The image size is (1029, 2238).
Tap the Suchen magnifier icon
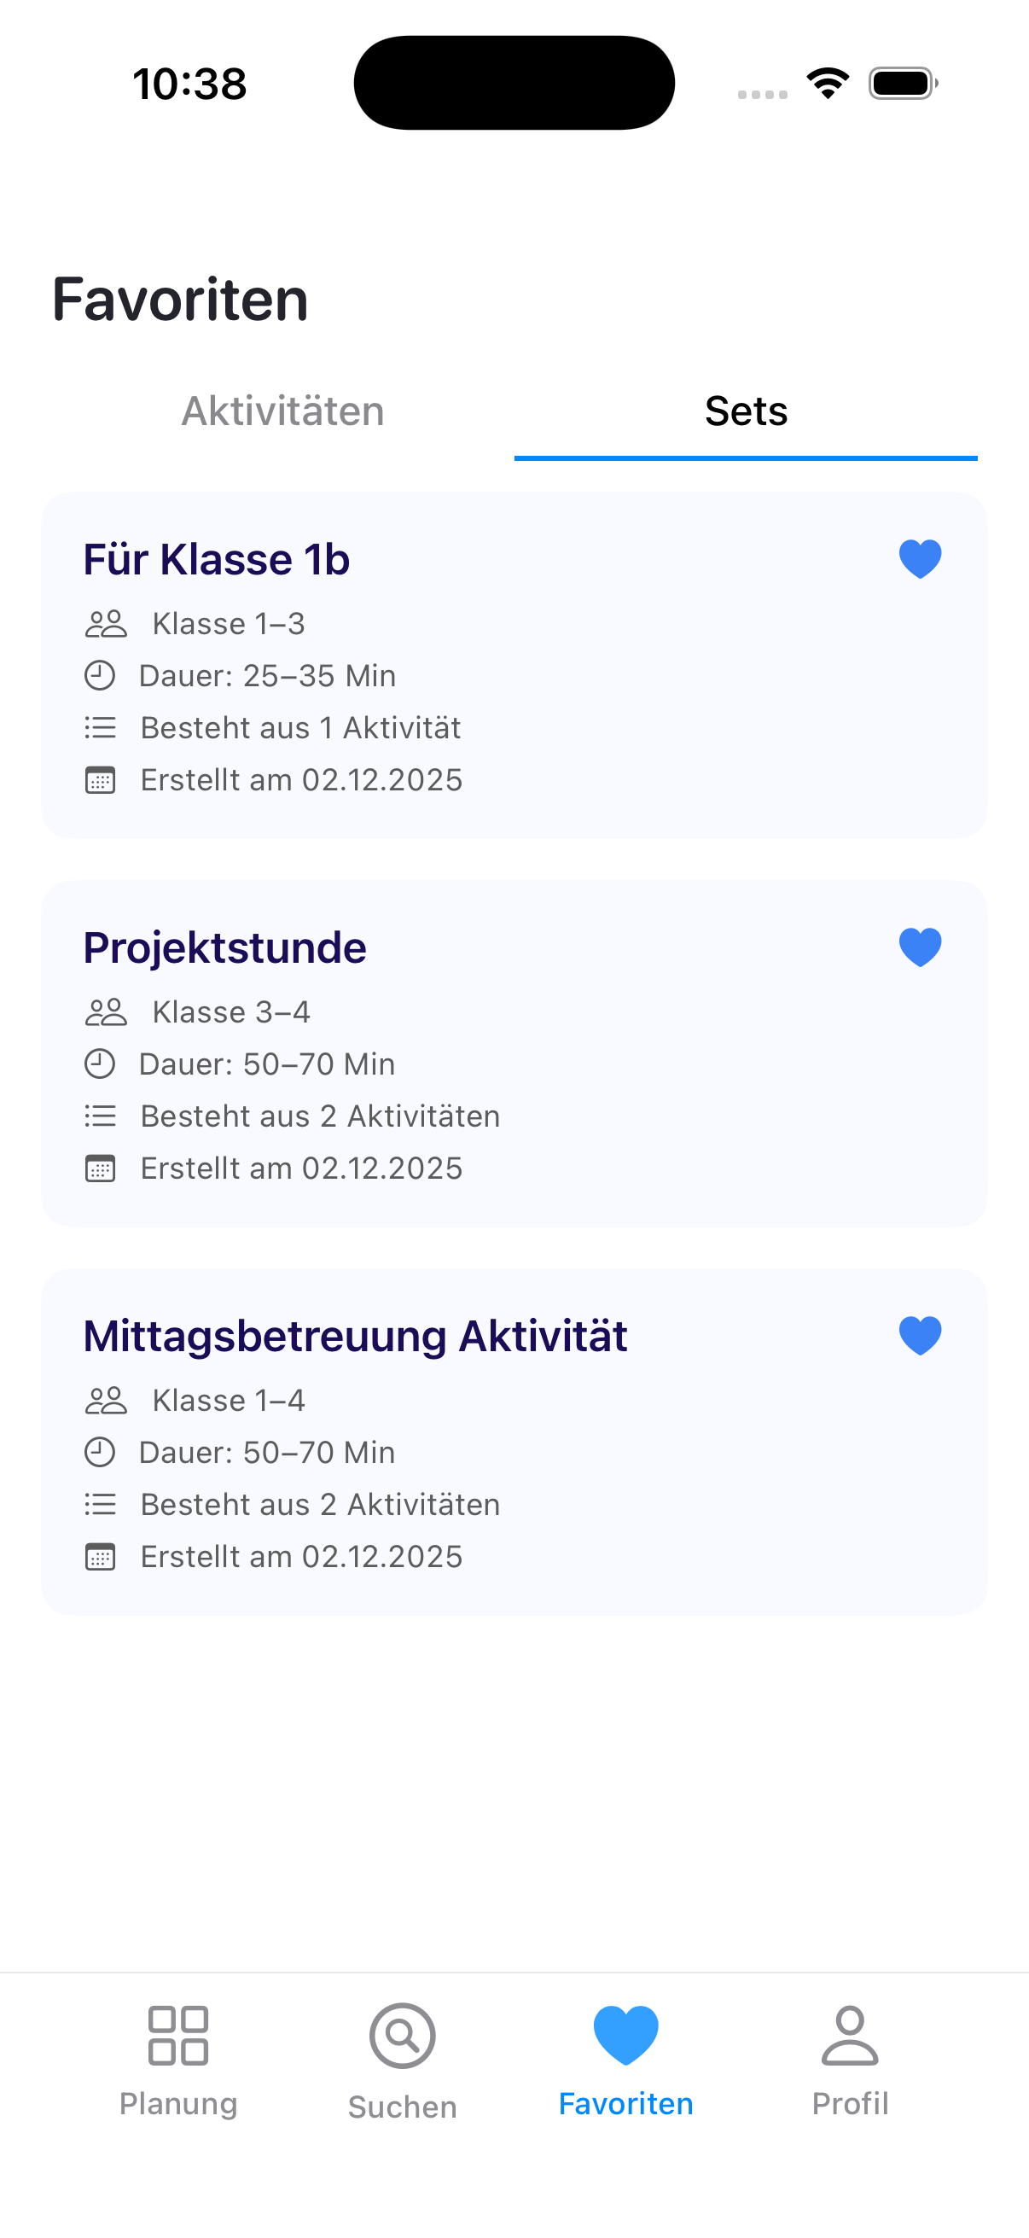pyautogui.click(x=402, y=2035)
